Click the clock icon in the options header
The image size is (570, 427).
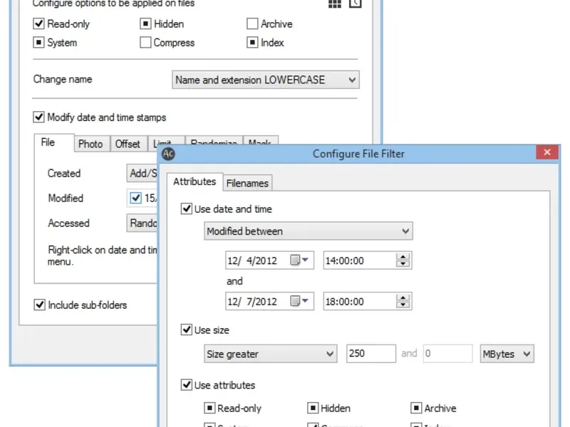click(x=355, y=4)
